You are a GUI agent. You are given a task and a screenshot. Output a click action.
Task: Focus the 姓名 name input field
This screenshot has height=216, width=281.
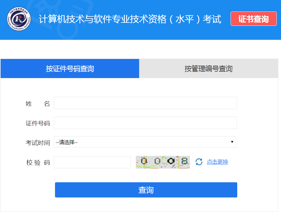(145, 103)
